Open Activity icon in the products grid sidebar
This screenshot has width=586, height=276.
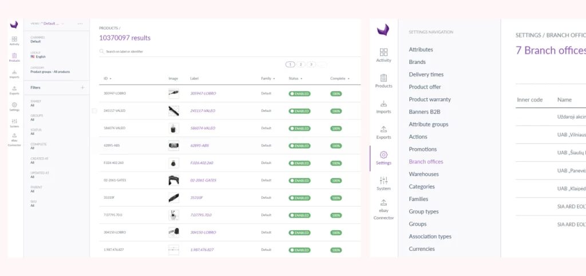point(14,40)
